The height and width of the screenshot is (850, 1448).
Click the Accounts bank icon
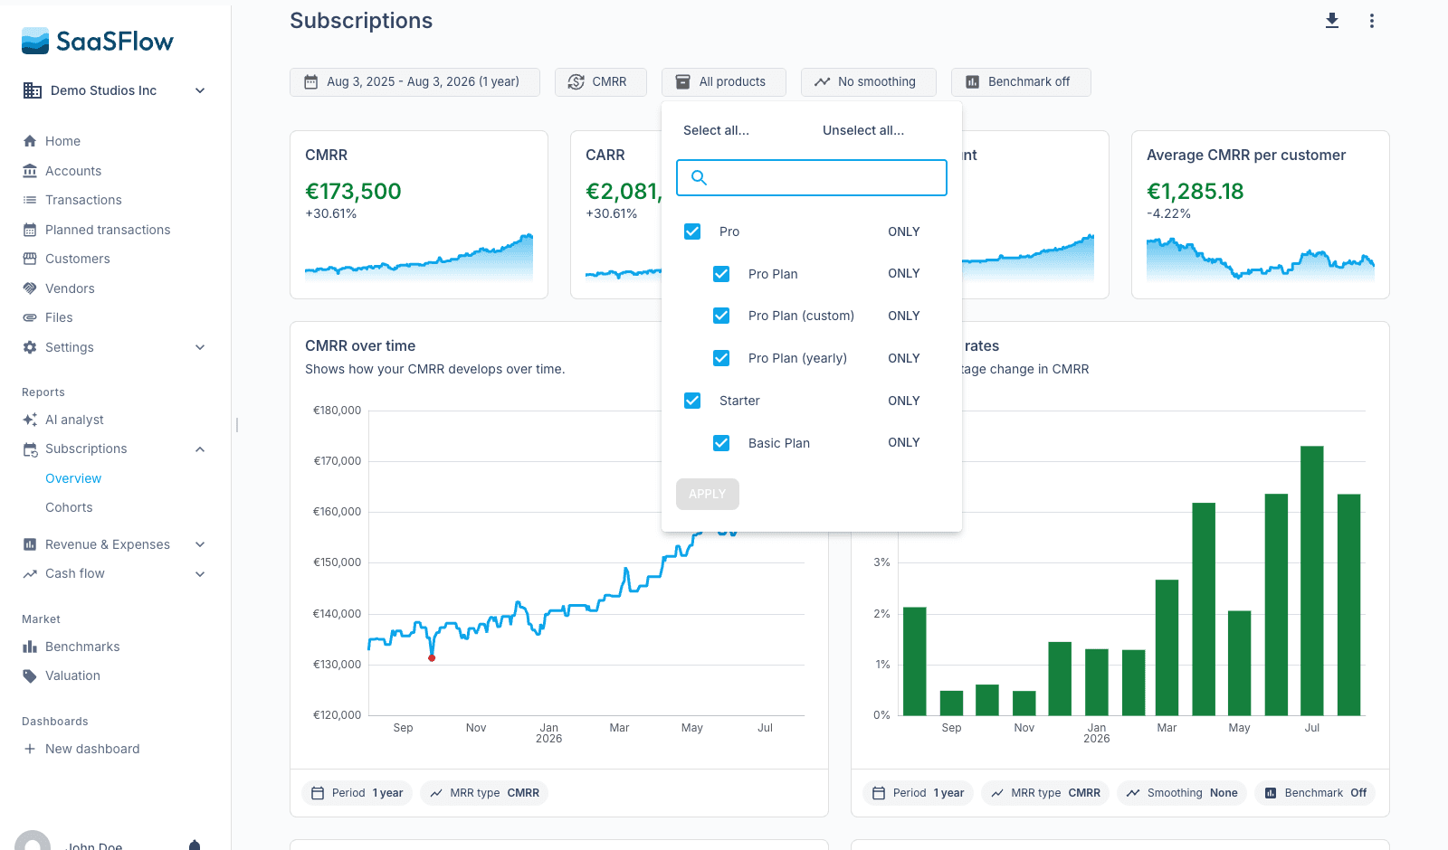30,171
